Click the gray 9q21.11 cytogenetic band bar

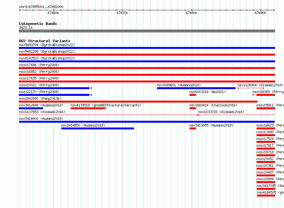pos(147,31)
